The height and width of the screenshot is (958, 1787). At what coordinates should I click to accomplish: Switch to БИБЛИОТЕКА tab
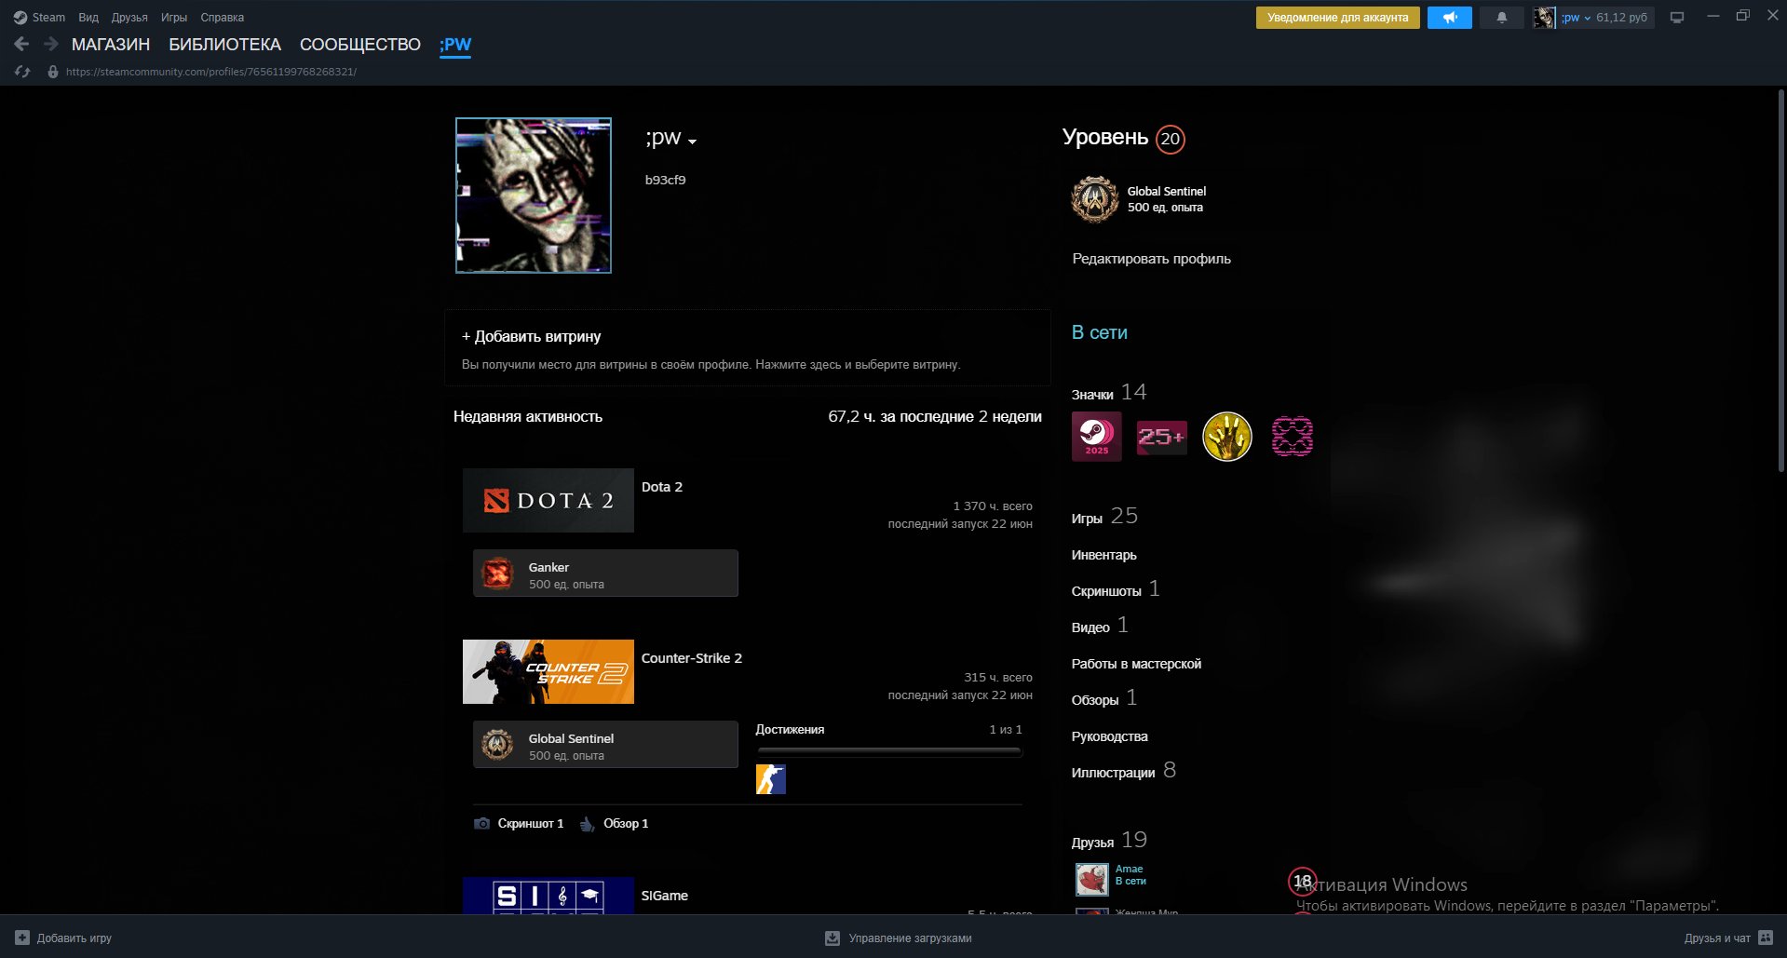(x=224, y=45)
